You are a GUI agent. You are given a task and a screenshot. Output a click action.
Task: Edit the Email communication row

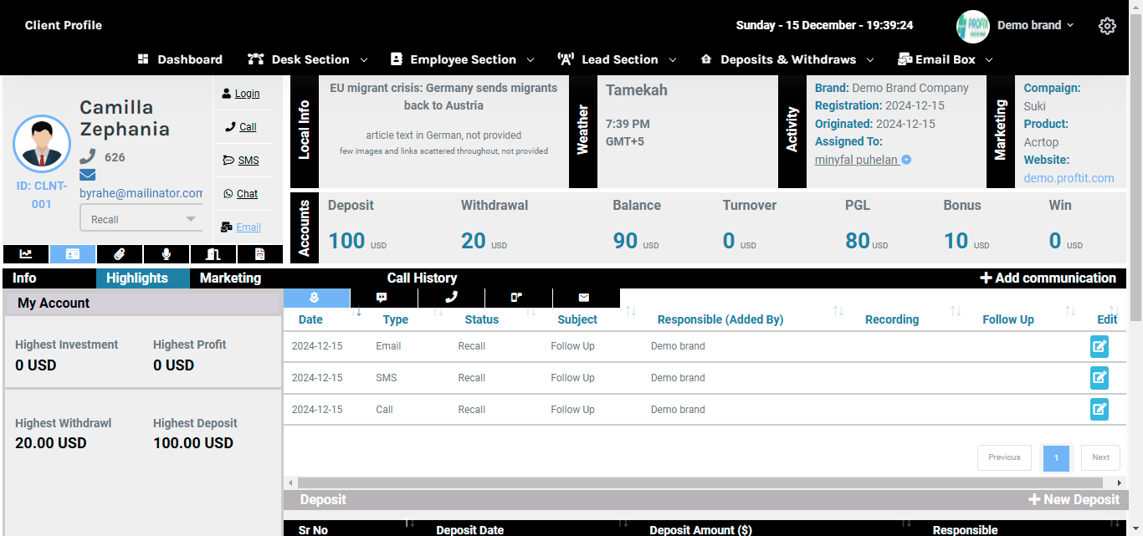(1099, 346)
